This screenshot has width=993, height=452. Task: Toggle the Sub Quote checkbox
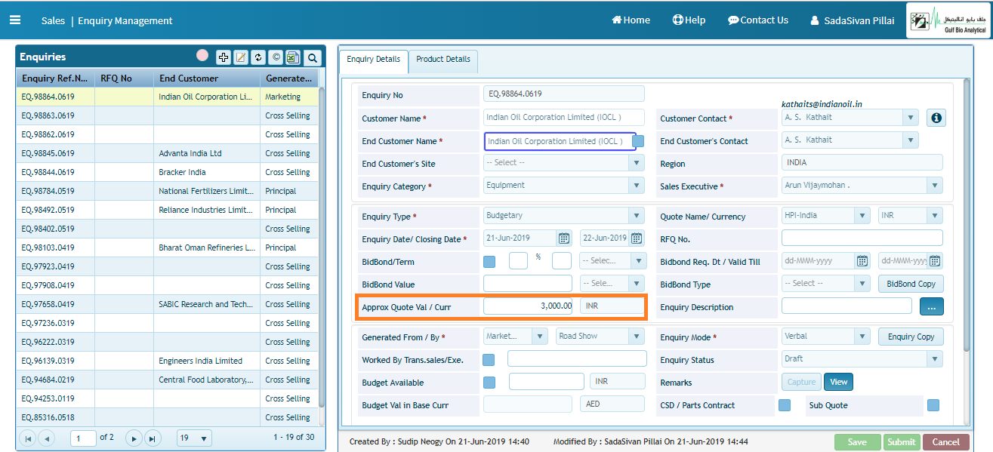coord(933,405)
